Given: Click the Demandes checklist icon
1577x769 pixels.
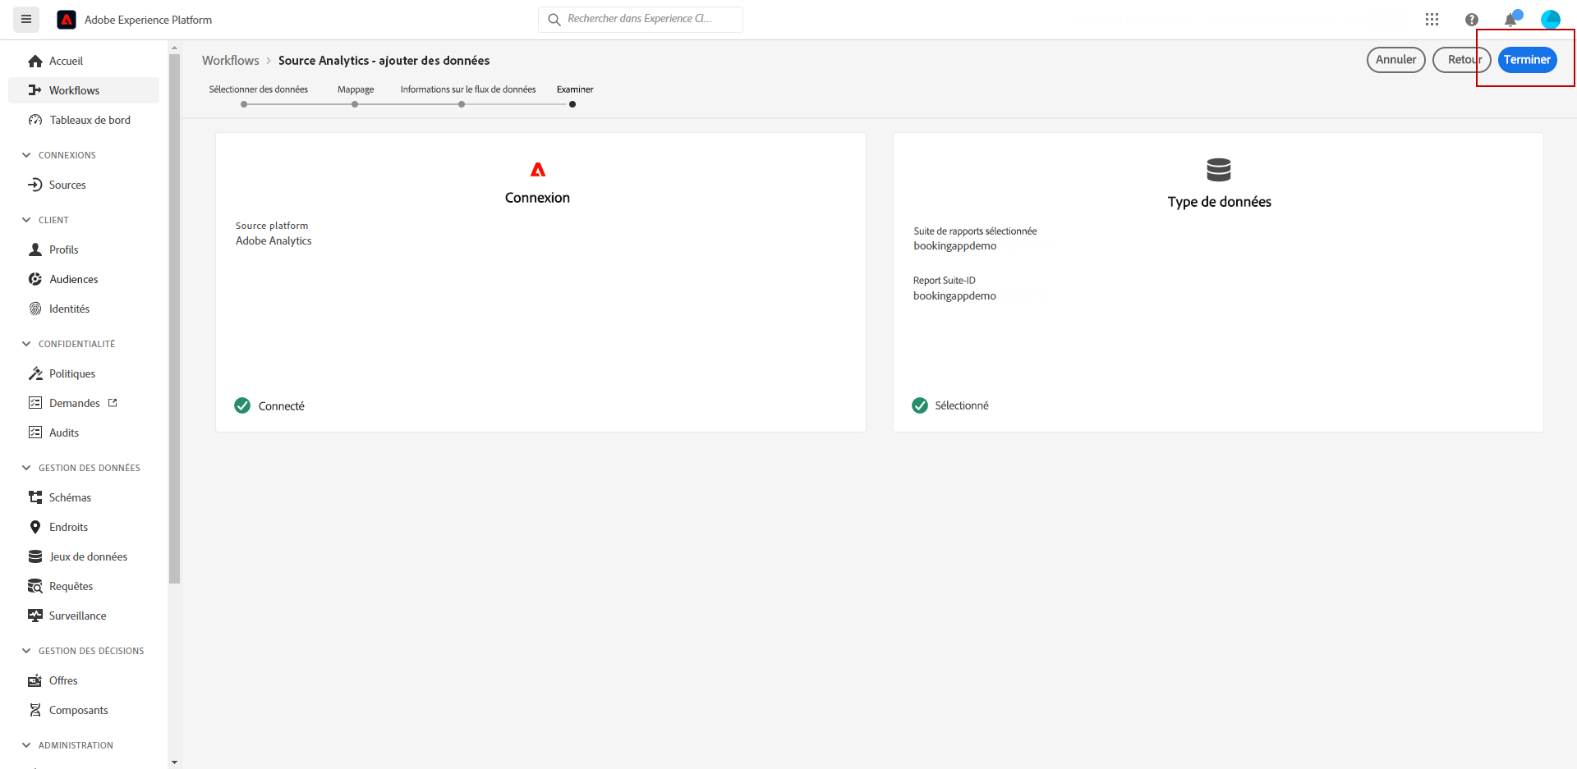Looking at the screenshot, I should click(x=35, y=403).
